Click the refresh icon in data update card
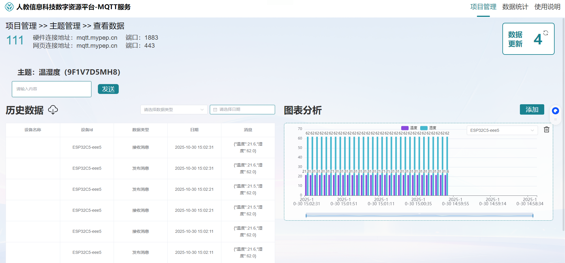 coord(546,33)
